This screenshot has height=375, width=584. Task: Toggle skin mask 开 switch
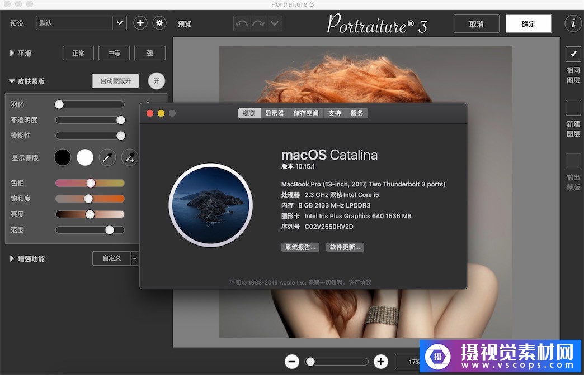pyautogui.click(x=157, y=81)
